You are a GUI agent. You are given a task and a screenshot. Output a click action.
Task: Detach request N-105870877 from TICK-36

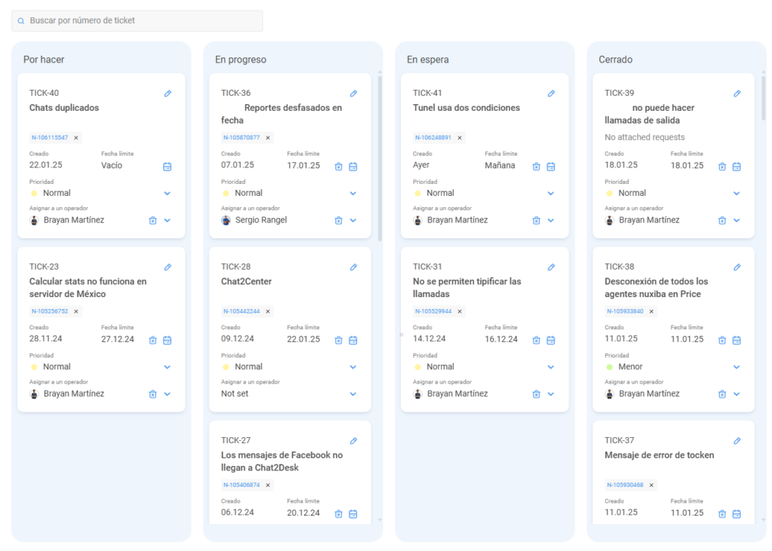pos(268,138)
